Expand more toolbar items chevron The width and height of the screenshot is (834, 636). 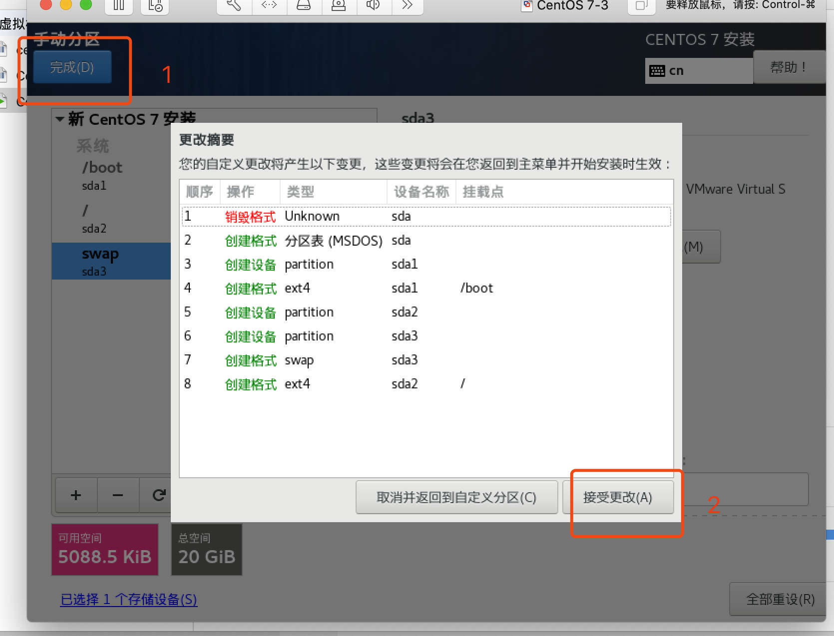[408, 5]
